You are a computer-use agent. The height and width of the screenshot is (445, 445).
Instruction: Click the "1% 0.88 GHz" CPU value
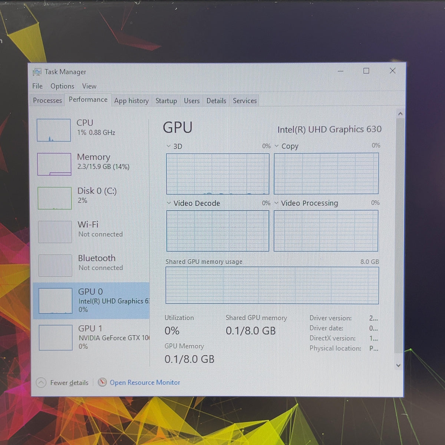point(96,133)
